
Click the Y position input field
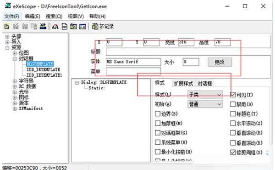coord(151,42)
